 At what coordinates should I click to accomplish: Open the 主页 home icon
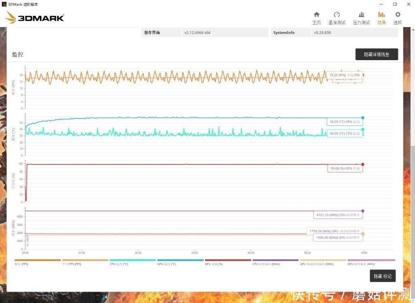tap(316, 18)
